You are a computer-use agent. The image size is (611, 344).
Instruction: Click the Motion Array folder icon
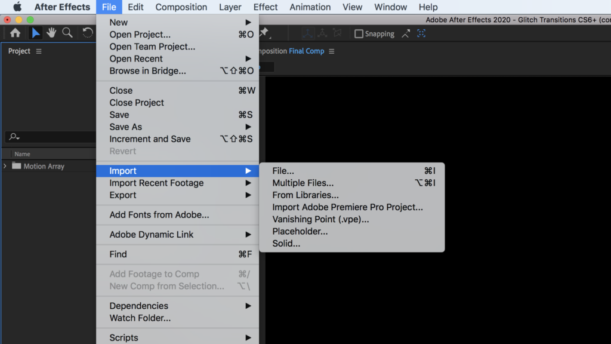click(16, 166)
